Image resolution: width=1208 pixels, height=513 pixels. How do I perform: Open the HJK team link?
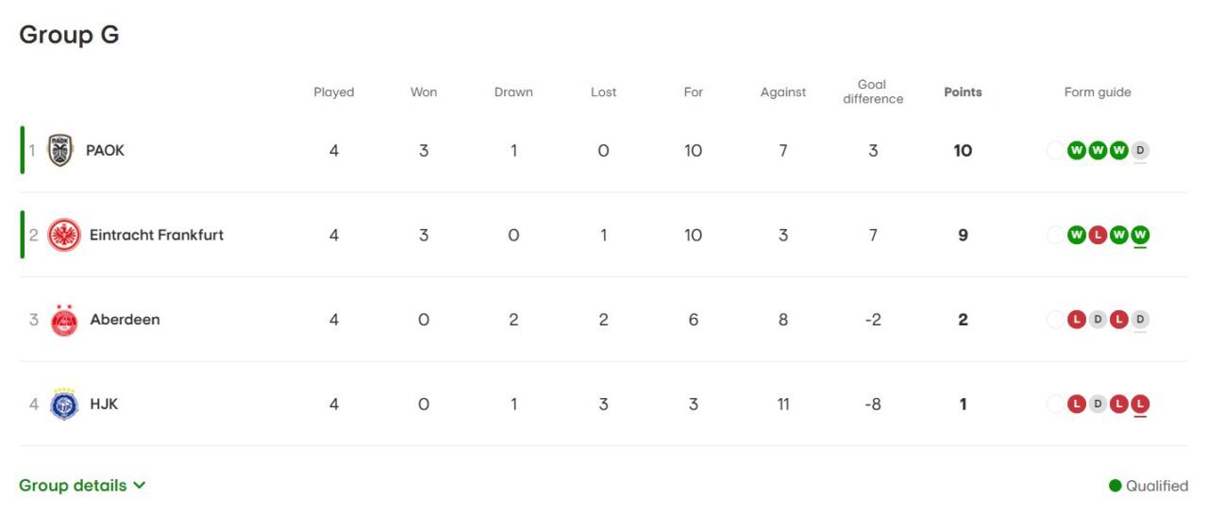click(x=104, y=404)
